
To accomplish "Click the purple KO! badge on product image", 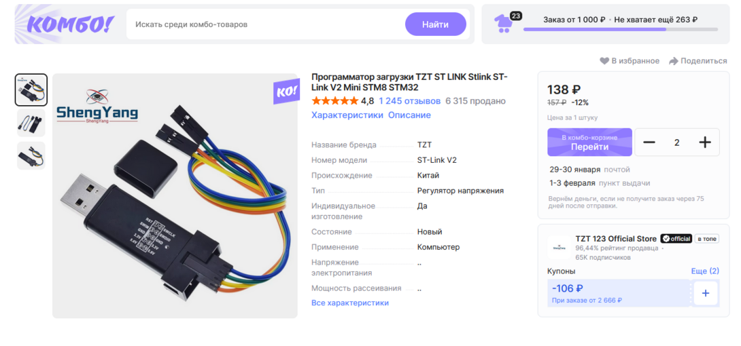I will click(286, 92).
